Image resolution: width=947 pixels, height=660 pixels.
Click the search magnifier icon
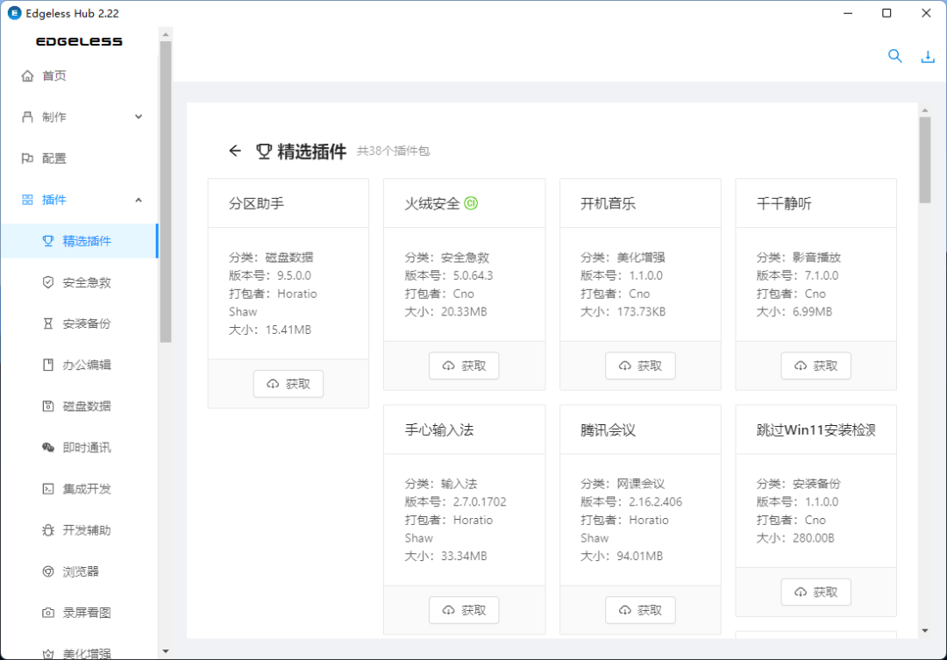(x=894, y=56)
